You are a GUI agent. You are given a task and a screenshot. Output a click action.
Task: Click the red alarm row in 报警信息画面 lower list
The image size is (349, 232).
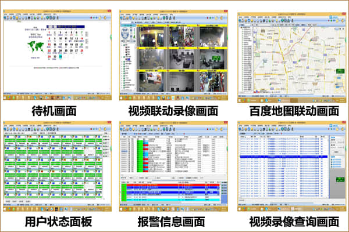[x=173, y=185]
